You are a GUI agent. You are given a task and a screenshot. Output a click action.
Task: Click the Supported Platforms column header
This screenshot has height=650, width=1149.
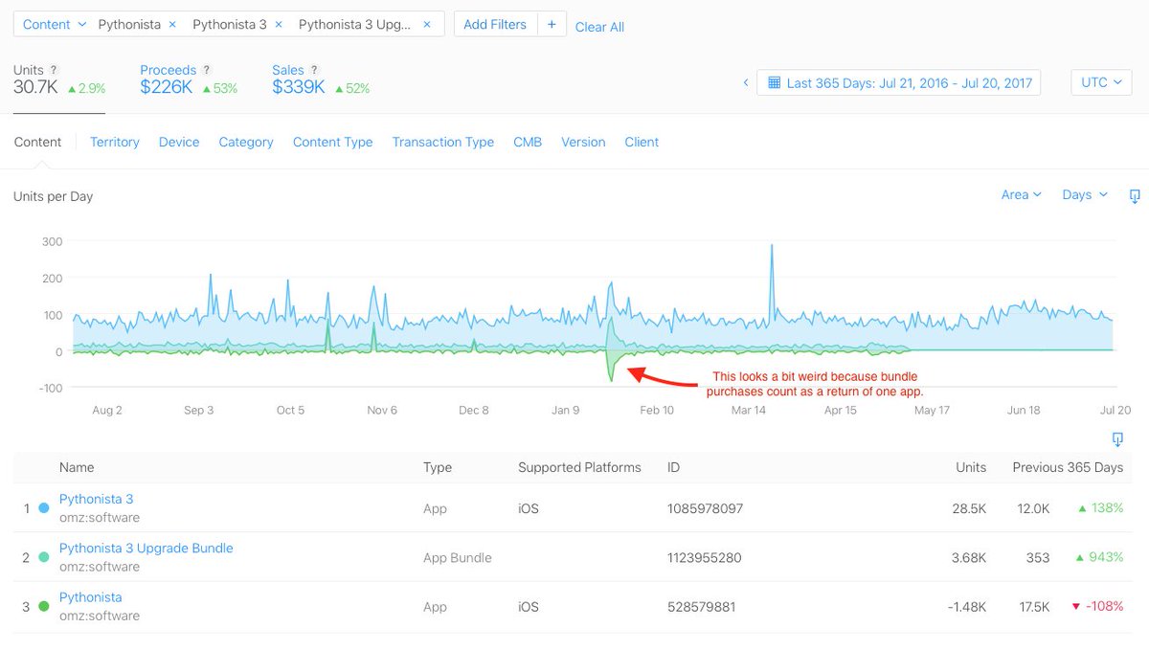pyautogui.click(x=579, y=467)
